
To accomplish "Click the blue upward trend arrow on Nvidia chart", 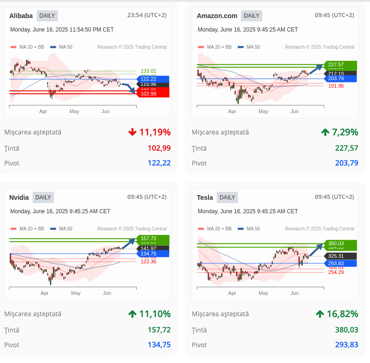I will pos(129,242).
